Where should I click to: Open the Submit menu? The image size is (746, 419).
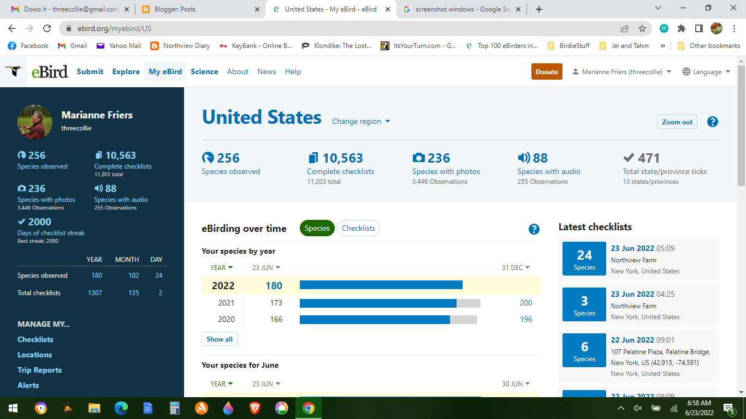pyautogui.click(x=90, y=71)
